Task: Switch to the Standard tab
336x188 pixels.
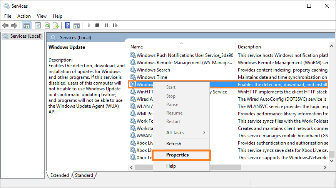Action: (x=84, y=175)
